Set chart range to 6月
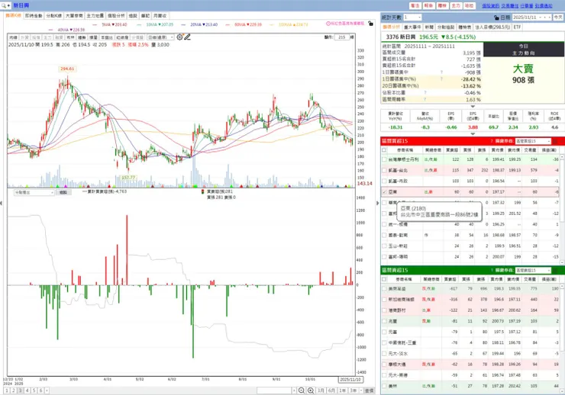The height and width of the screenshot is (395, 565). (331, 390)
